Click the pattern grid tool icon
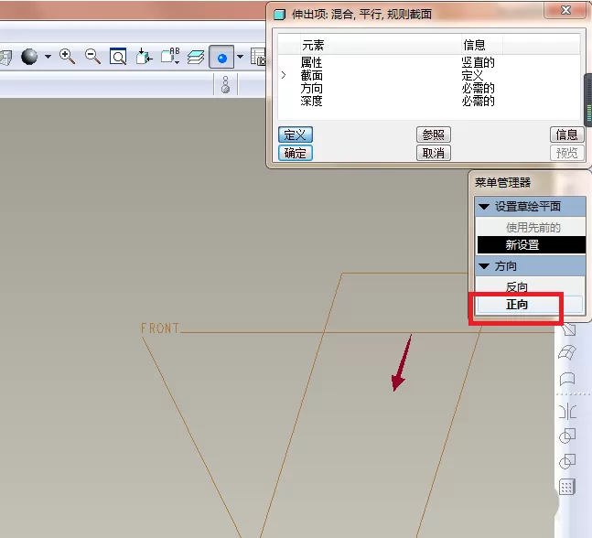The image size is (592, 538). (567, 487)
